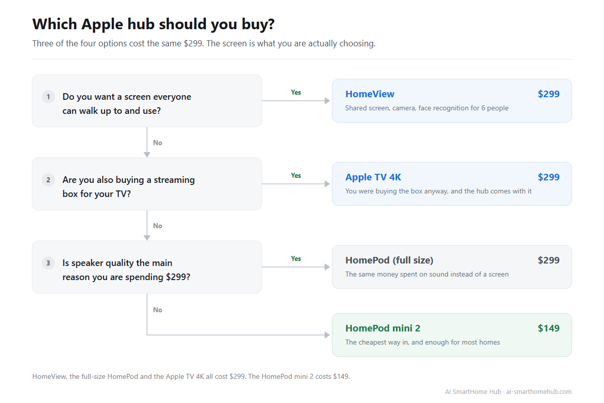Click question 'Is speaker quality the main reason you are spending $299?'
604x403 pixels.
click(x=126, y=270)
